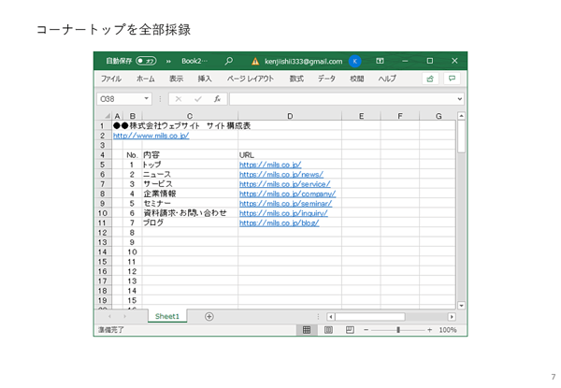
Task: Click the insert function fx icon
Action: (x=217, y=99)
